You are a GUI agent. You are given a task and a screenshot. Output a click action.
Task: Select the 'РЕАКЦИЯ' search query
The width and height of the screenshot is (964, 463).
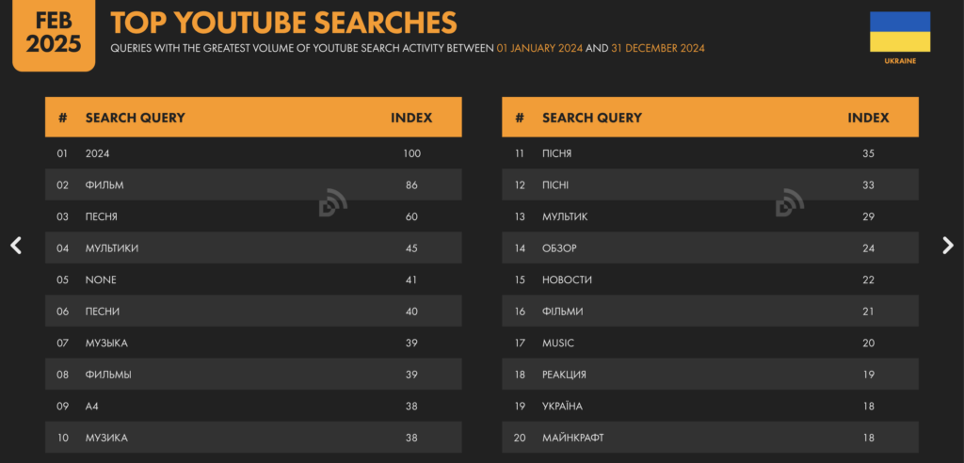point(565,375)
